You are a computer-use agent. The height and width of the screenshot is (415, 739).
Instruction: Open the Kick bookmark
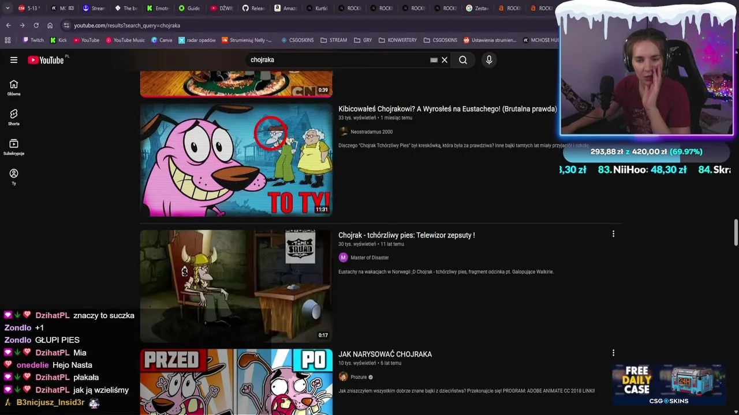[x=58, y=40]
